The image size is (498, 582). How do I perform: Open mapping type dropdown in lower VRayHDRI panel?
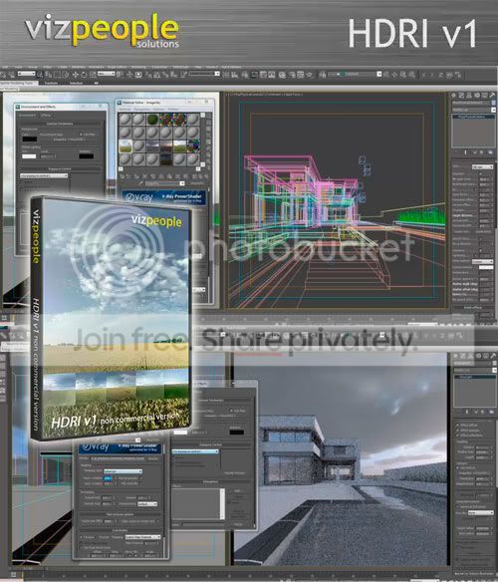[123, 471]
